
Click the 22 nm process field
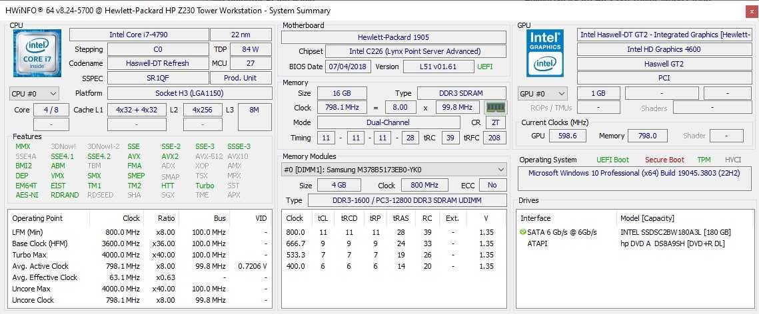click(x=241, y=35)
